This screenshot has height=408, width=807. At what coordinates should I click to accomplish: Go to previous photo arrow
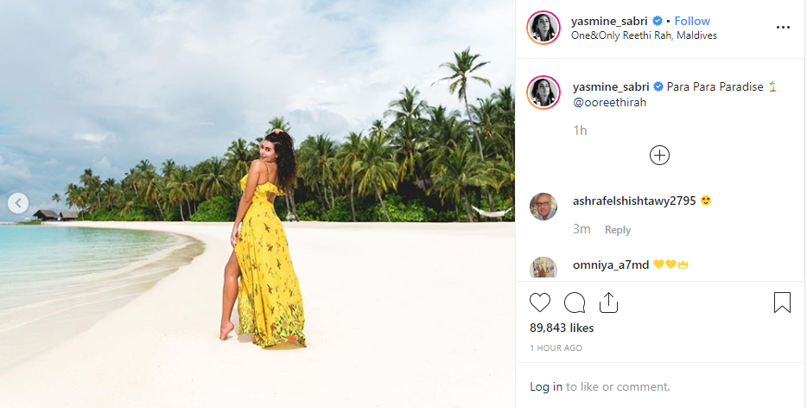[18, 203]
